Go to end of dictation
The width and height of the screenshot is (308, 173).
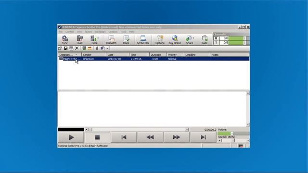tap(203, 137)
